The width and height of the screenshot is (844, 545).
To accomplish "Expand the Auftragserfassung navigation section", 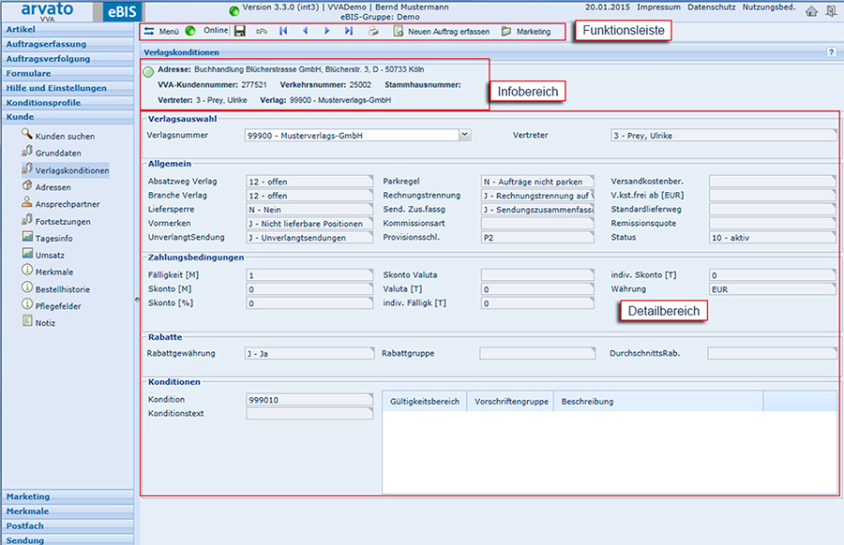I will (x=68, y=44).
